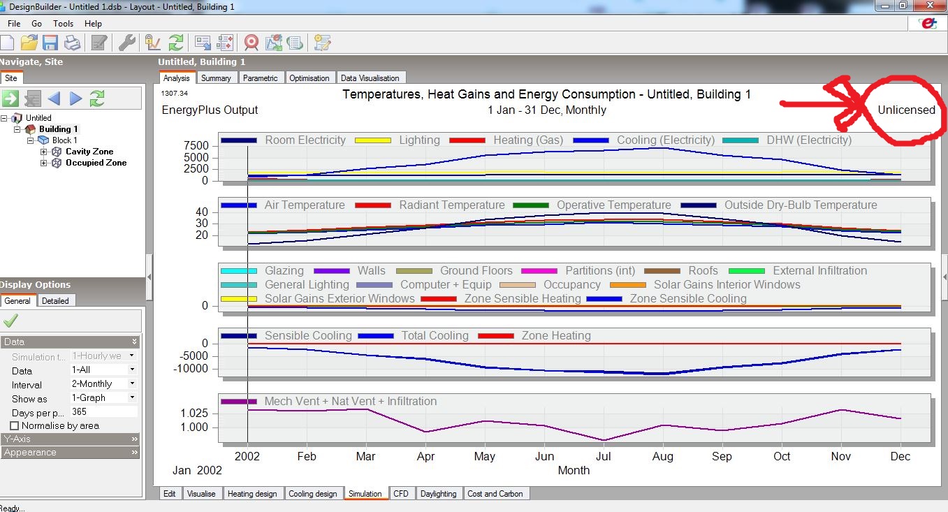This screenshot has width=948, height=512.
Task: Open a file with the folder icon
Action: tap(29, 43)
